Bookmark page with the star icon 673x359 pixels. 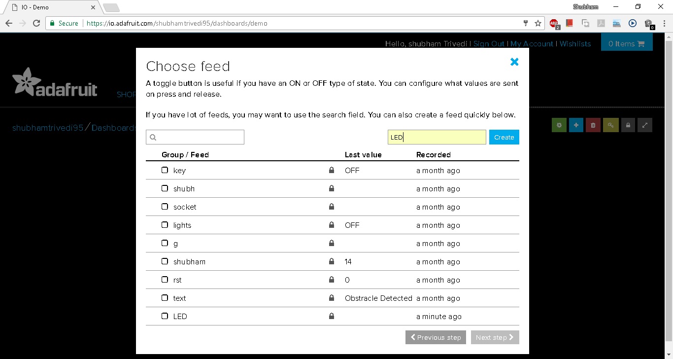538,23
